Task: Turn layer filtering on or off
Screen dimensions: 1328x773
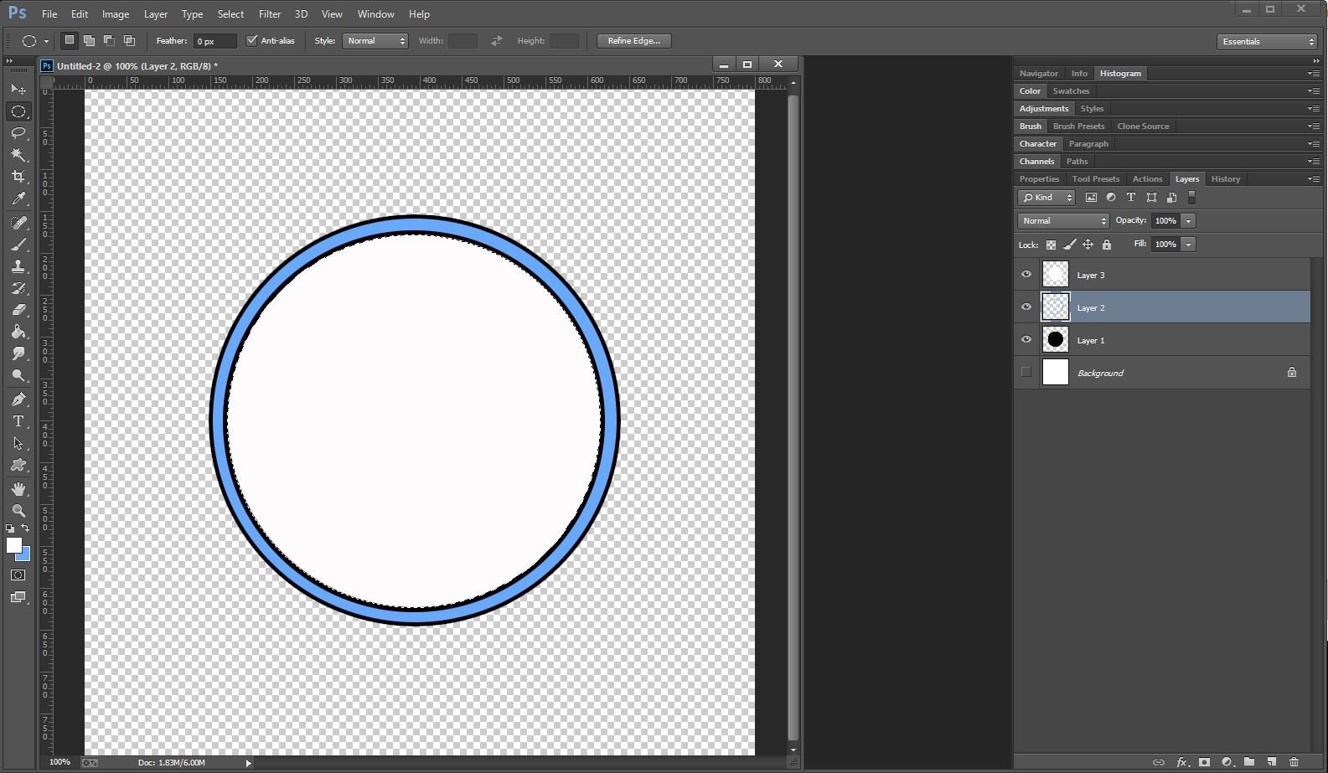Action: 1191,198
